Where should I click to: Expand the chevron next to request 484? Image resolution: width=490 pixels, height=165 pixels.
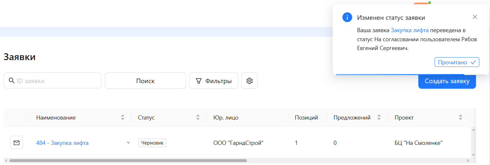pos(128,143)
